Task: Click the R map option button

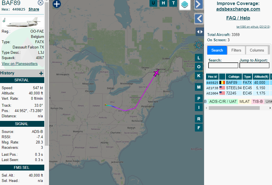Action: [x=199, y=119]
